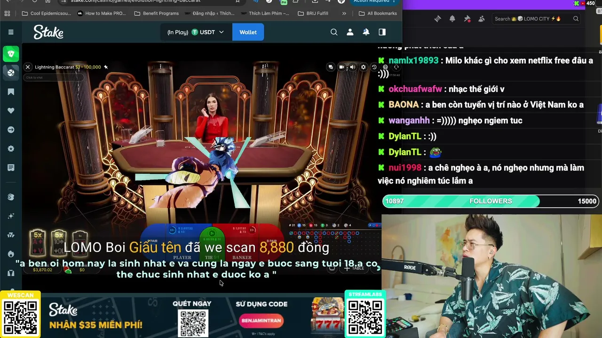Open the bookmark sidebar icon
Image resolution: width=602 pixels, height=338 pixels.
pos(11,92)
